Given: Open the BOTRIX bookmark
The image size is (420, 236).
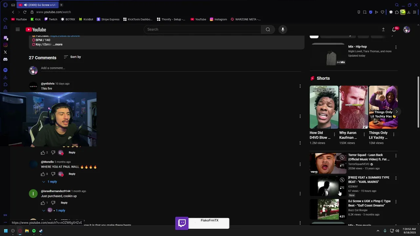Looking at the screenshot, I should click(x=68, y=19).
